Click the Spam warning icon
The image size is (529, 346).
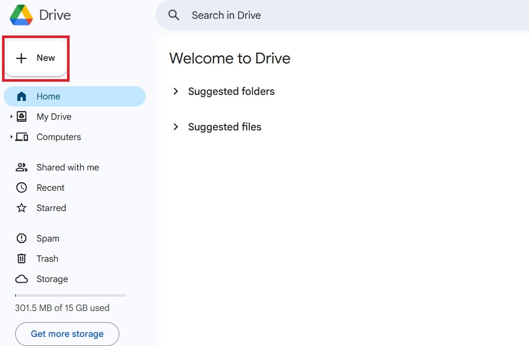click(x=21, y=238)
